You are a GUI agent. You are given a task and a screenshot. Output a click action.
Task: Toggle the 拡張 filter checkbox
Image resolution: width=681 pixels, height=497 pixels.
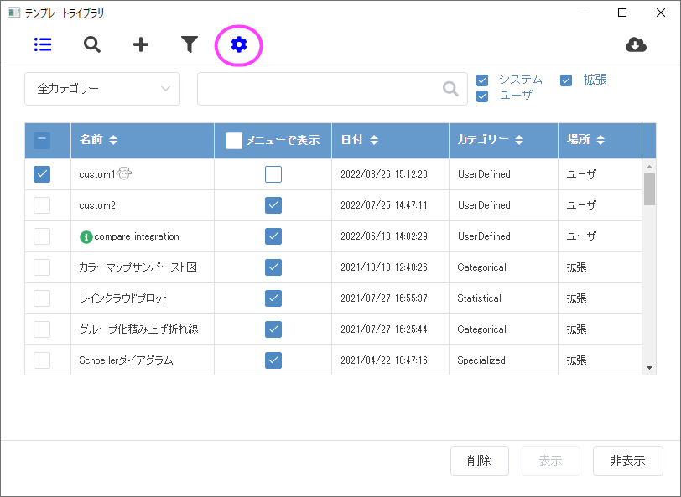click(566, 80)
